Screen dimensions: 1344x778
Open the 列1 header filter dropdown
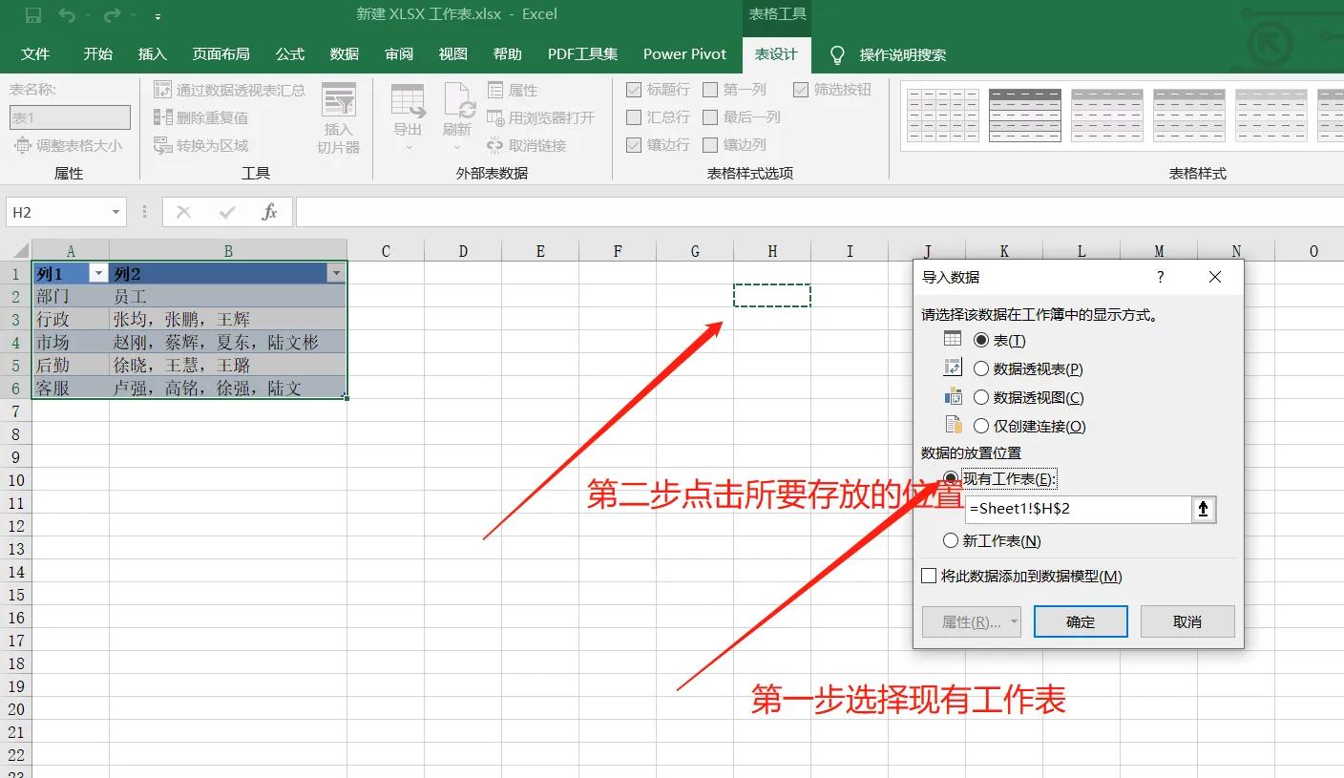point(98,272)
